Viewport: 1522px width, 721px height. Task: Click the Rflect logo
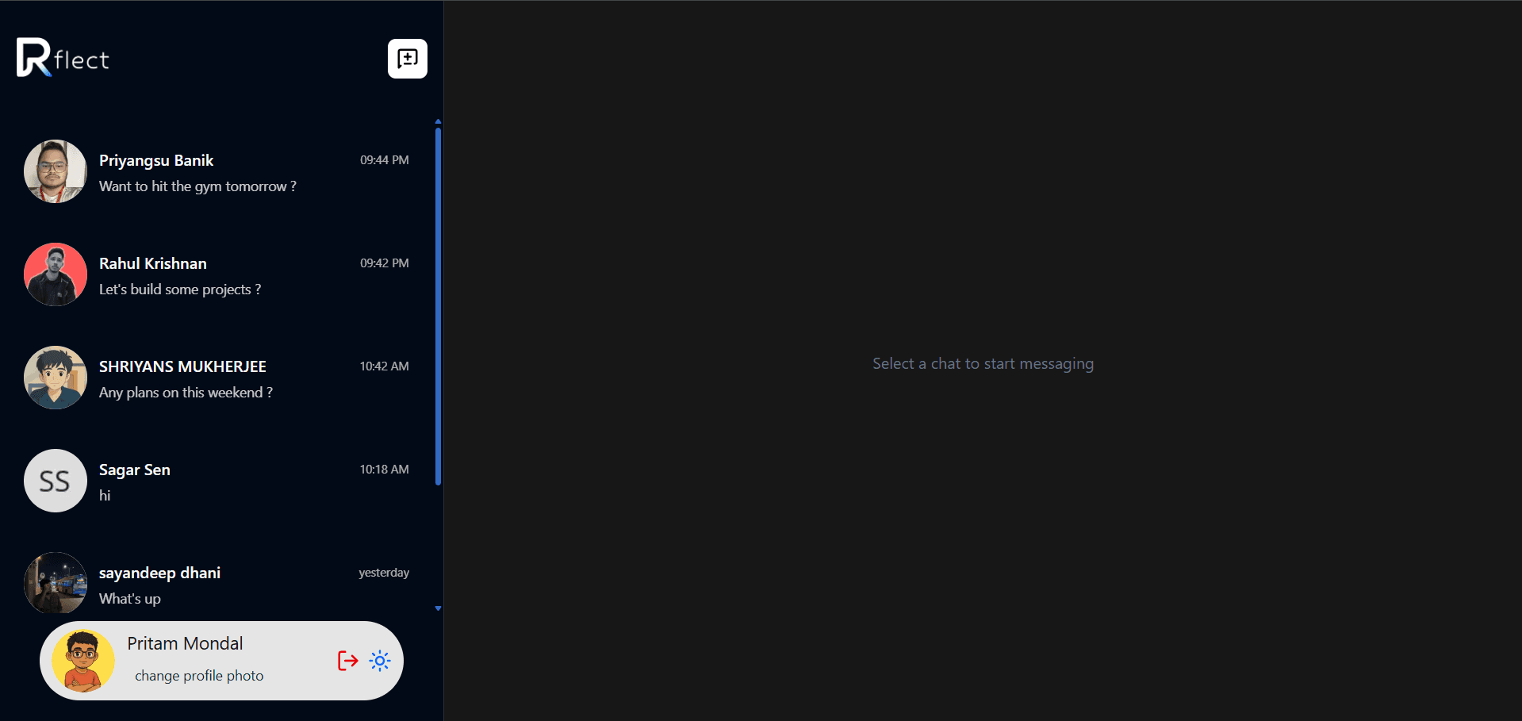[63, 58]
